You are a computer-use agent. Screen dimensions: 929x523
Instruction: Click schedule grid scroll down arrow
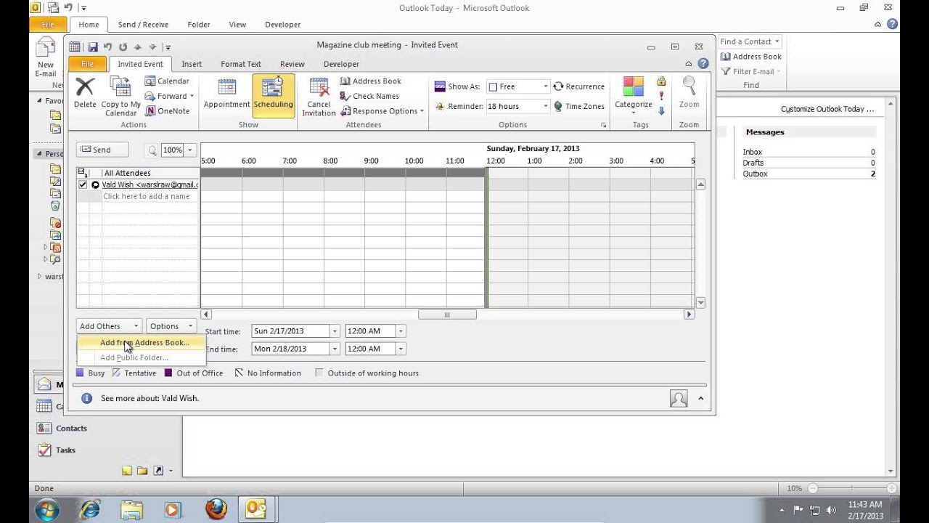[700, 302]
